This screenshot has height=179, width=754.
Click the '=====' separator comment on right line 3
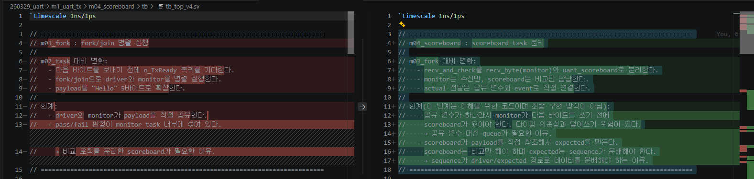coord(546,34)
